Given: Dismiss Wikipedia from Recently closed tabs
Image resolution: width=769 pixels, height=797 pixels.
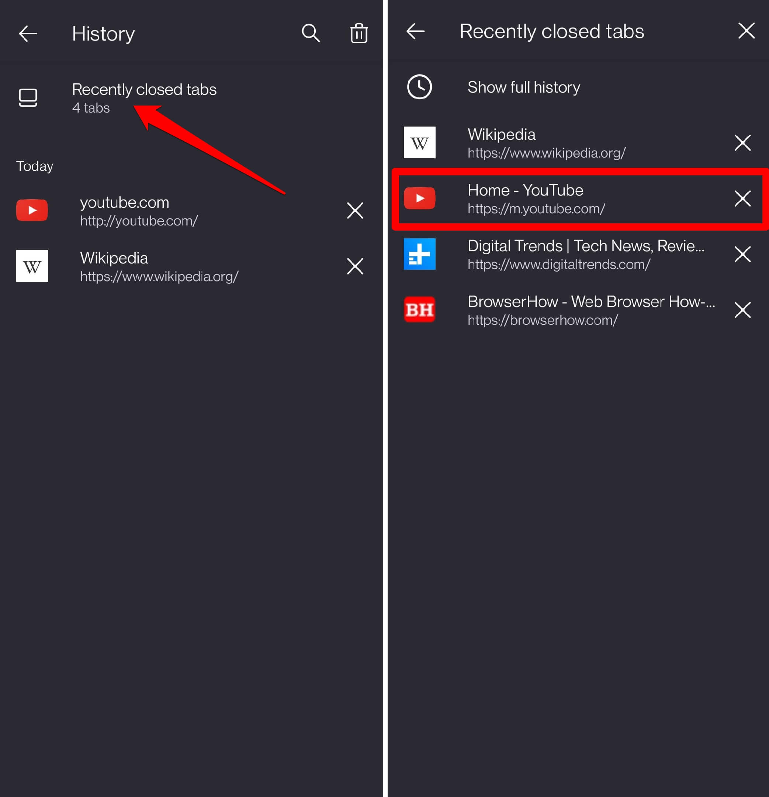Looking at the screenshot, I should click(742, 143).
